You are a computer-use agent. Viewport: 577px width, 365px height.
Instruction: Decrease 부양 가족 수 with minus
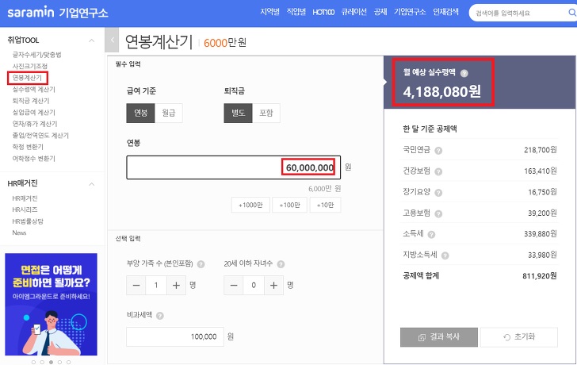[x=136, y=286]
